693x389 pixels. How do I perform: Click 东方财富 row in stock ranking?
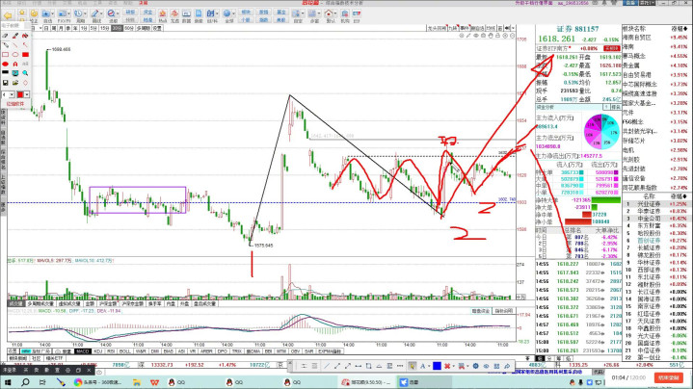(655, 225)
